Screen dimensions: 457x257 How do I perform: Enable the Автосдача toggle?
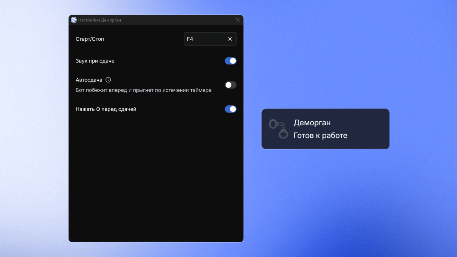[230, 85]
